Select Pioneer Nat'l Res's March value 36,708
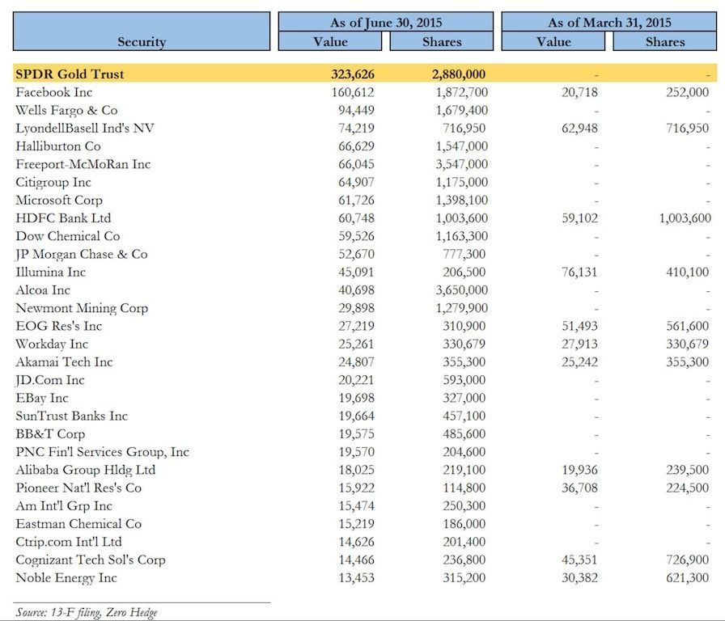725x621 pixels. coord(581,488)
